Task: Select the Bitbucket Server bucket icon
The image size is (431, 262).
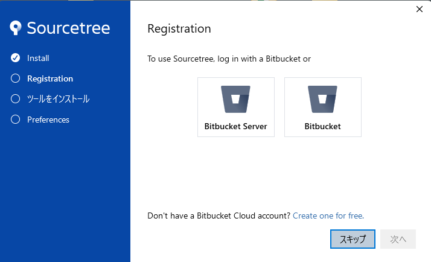Action: 235,99
